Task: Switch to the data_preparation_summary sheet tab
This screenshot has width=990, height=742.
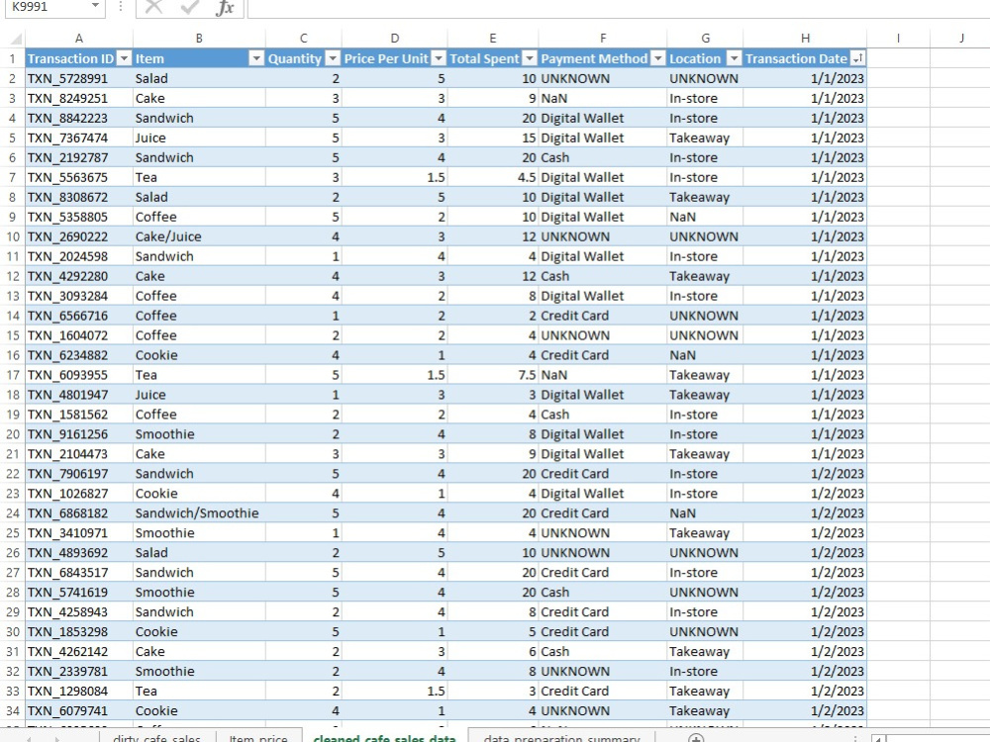Action: pos(562,738)
